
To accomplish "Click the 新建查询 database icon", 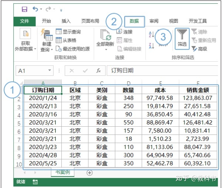I will [x=47, y=35].
